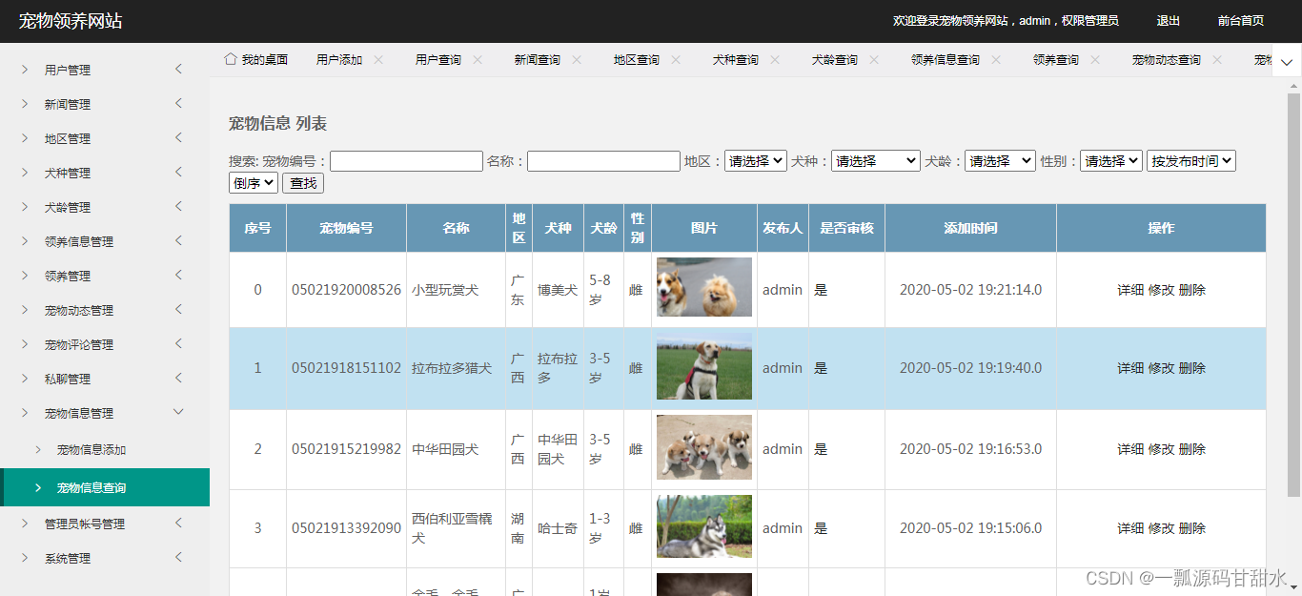Click 修改 for 小型玩赏犬 row
This screenshot has width=1302, height=596.
(1161, 290)
